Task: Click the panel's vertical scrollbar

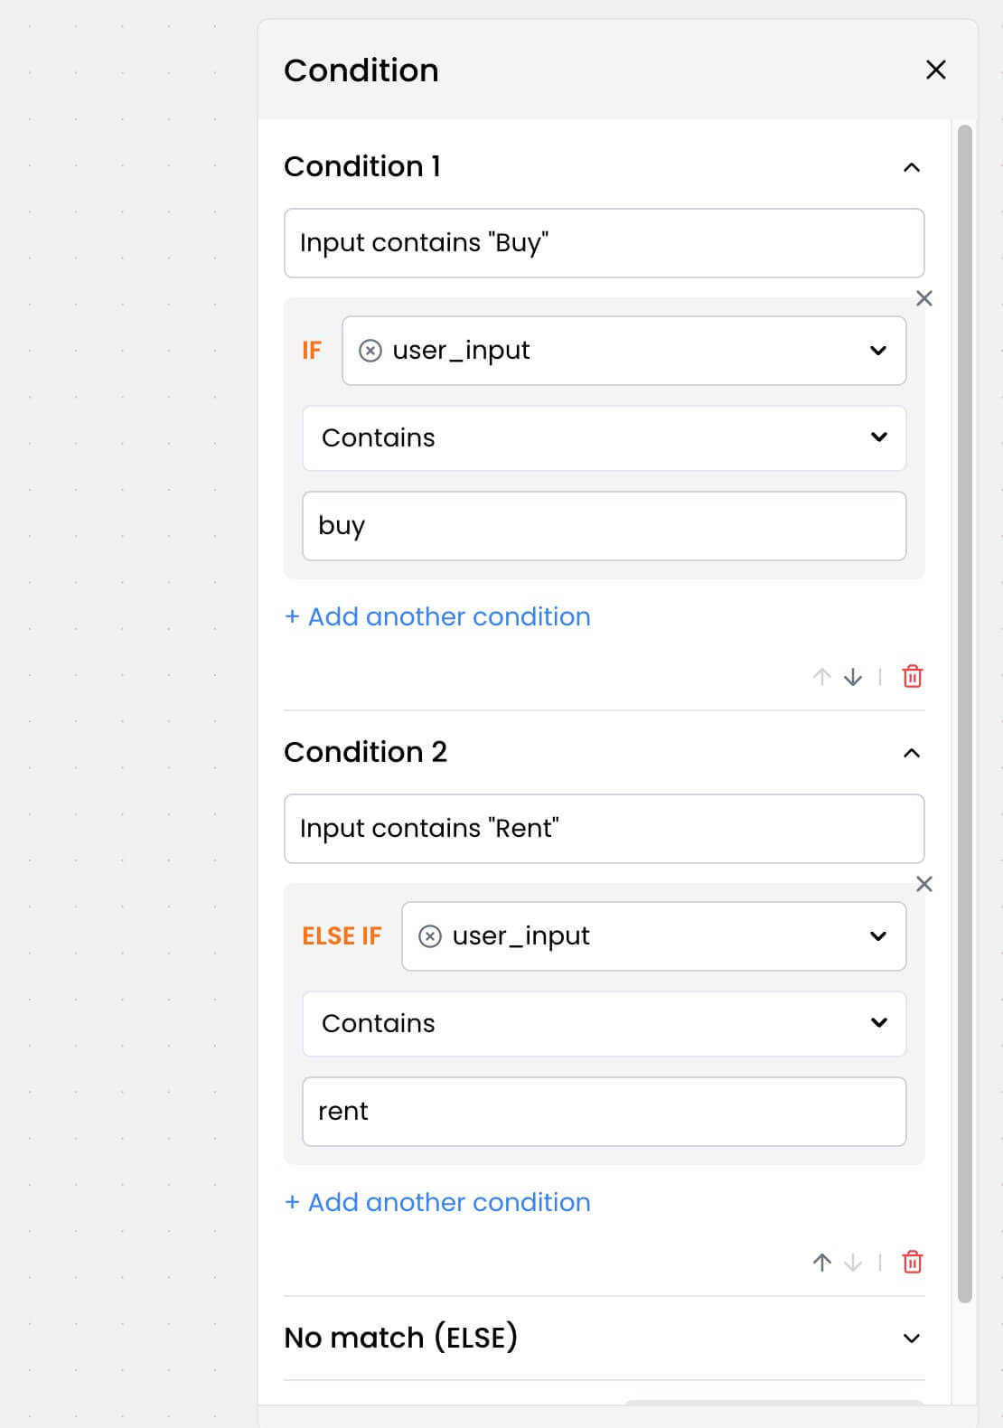Action: pyautogui.click(x=964, y=714)
